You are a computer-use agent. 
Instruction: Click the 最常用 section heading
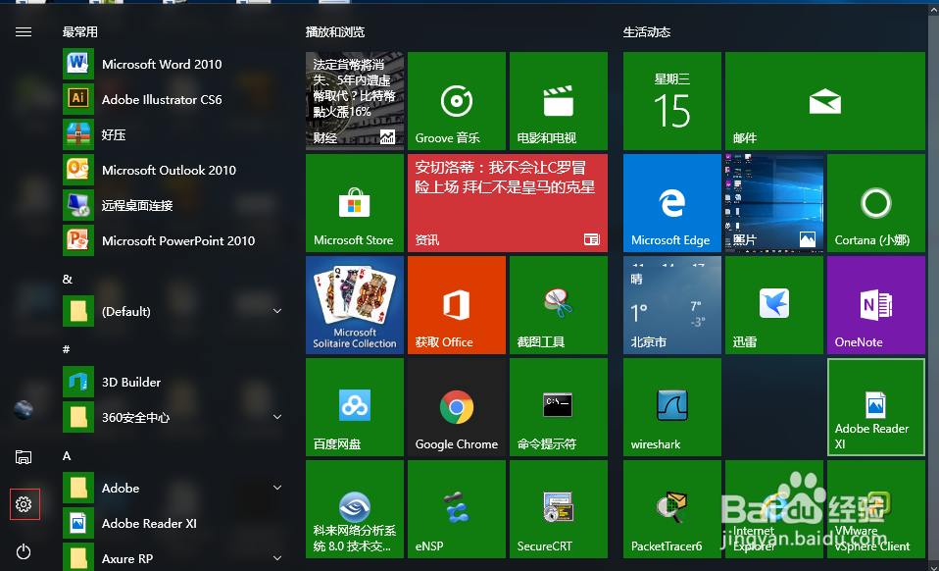(79, 31)
